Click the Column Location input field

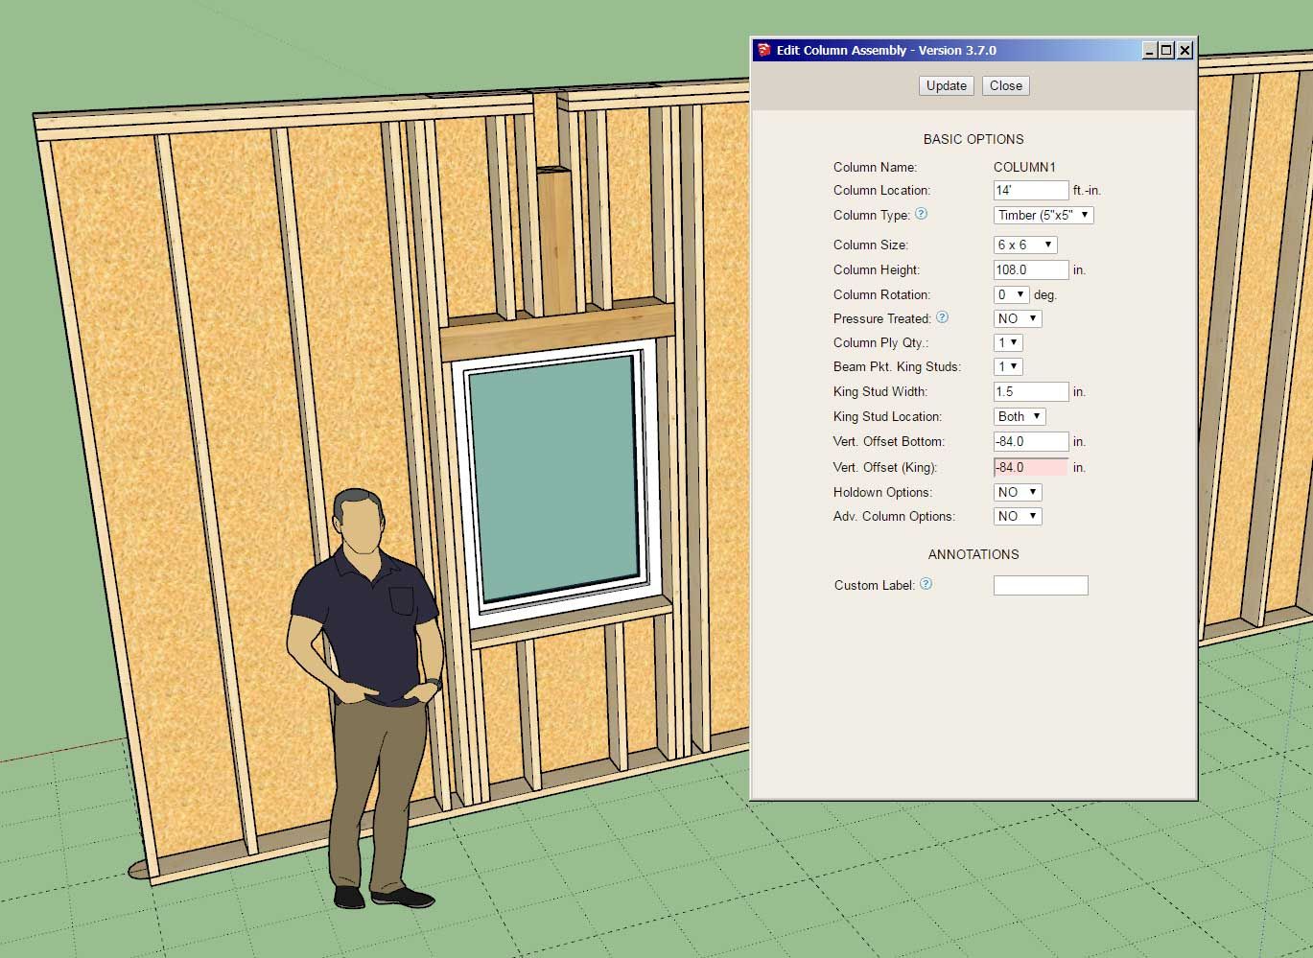1031,190
